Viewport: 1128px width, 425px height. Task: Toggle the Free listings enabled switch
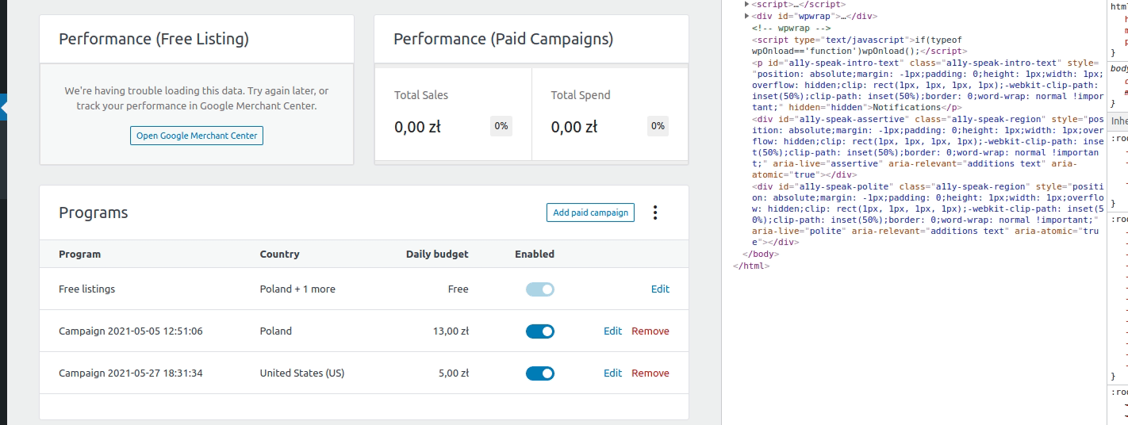(539, 289)
